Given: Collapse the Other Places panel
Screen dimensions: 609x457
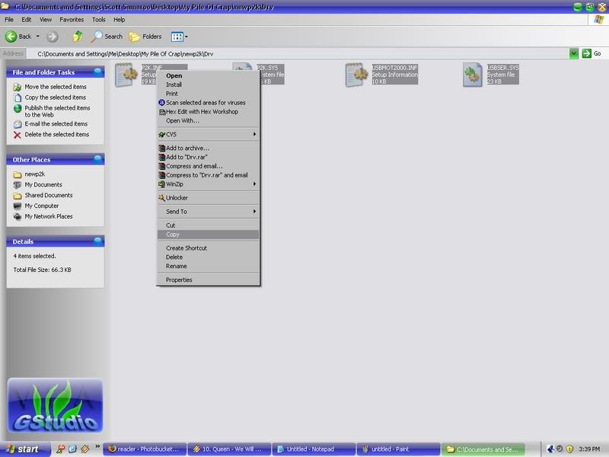Looking at the screenshot, I should click(x=98, y=159).
